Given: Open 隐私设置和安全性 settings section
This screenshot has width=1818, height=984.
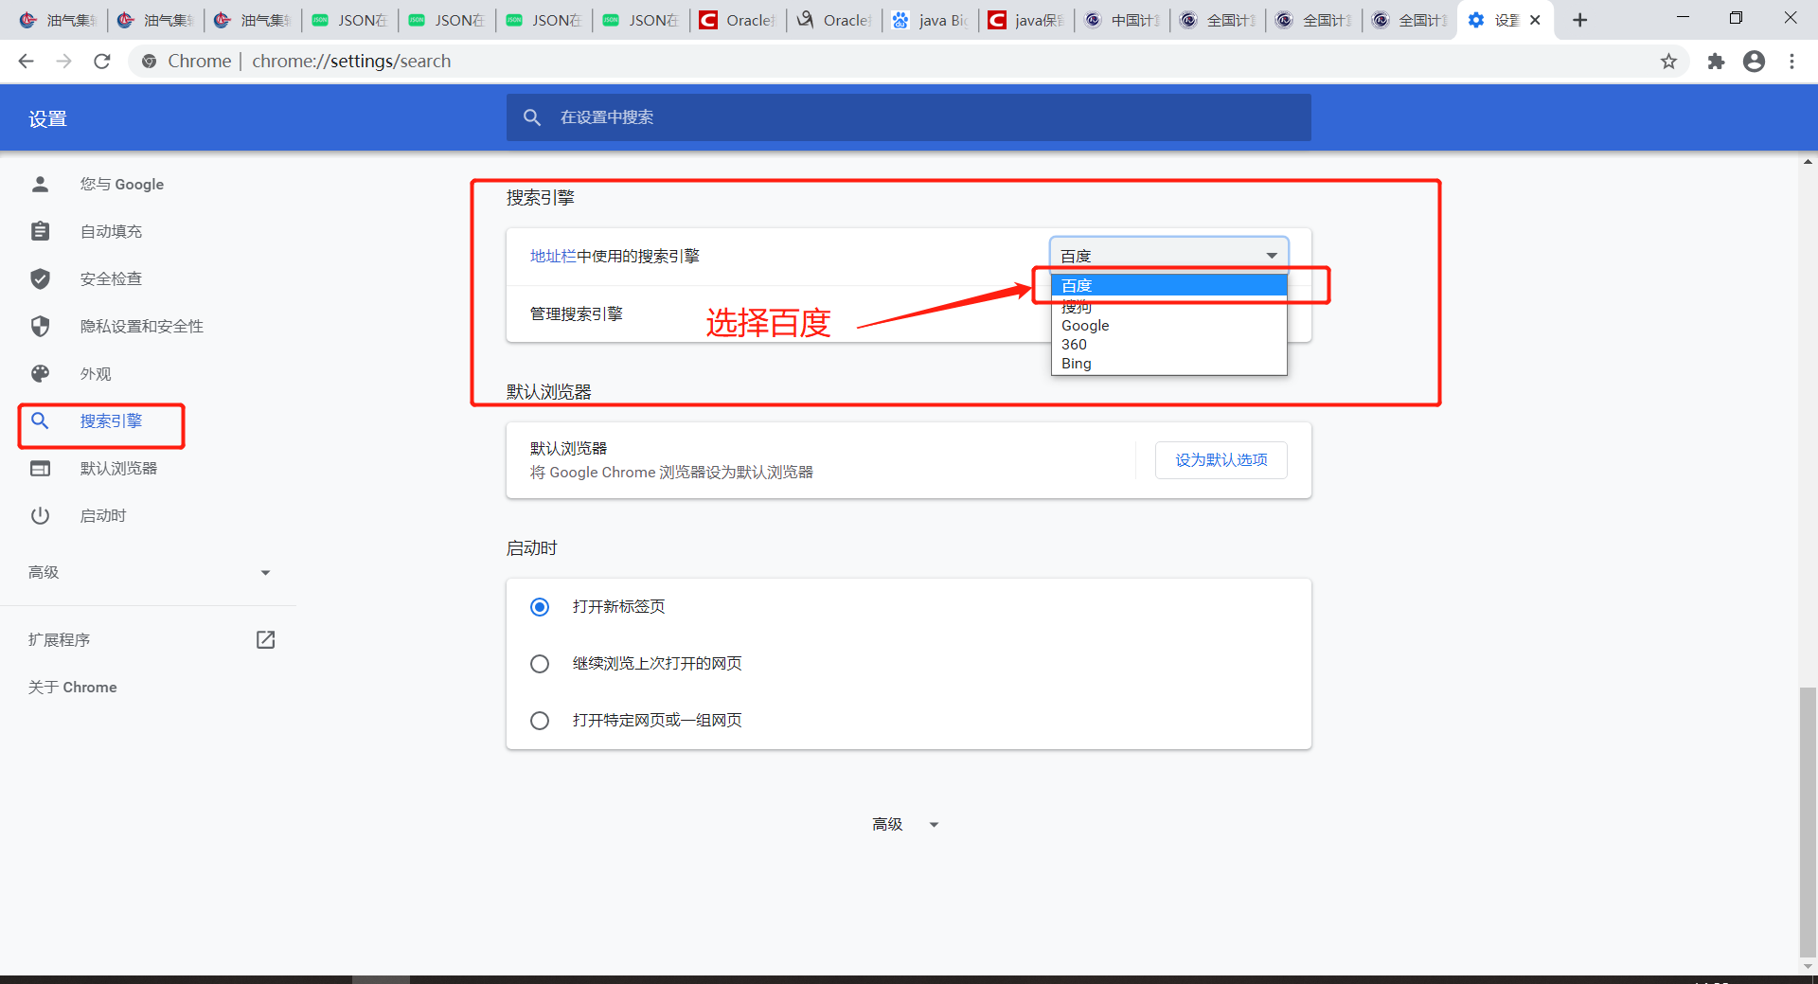Looking at the screenshot, I should 141,326.
